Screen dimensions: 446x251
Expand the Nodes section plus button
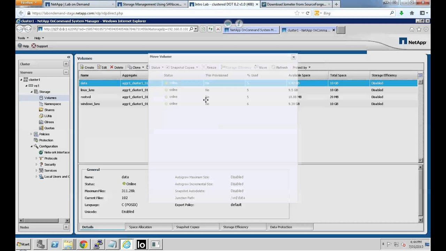(x=66, y=227)
